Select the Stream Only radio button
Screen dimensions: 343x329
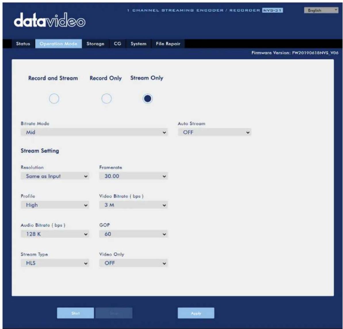click(x=148, y=98)
